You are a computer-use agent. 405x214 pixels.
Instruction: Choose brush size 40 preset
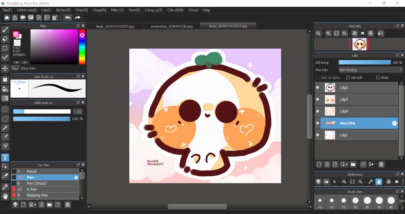391,202
